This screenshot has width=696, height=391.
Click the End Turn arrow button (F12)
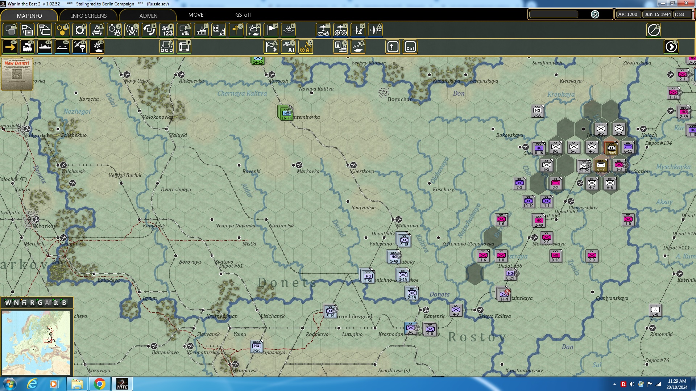click(x=671, y=47)
